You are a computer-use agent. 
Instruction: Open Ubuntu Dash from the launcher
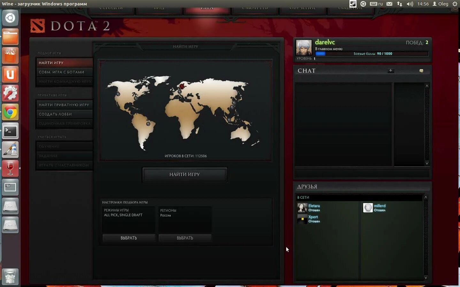pos(10,18)
